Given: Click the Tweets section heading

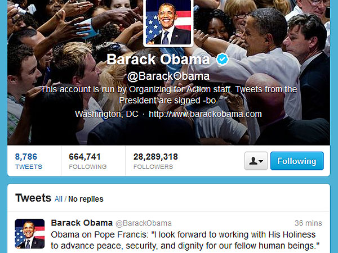Looking at the screenshot, I should pos(33,198).
